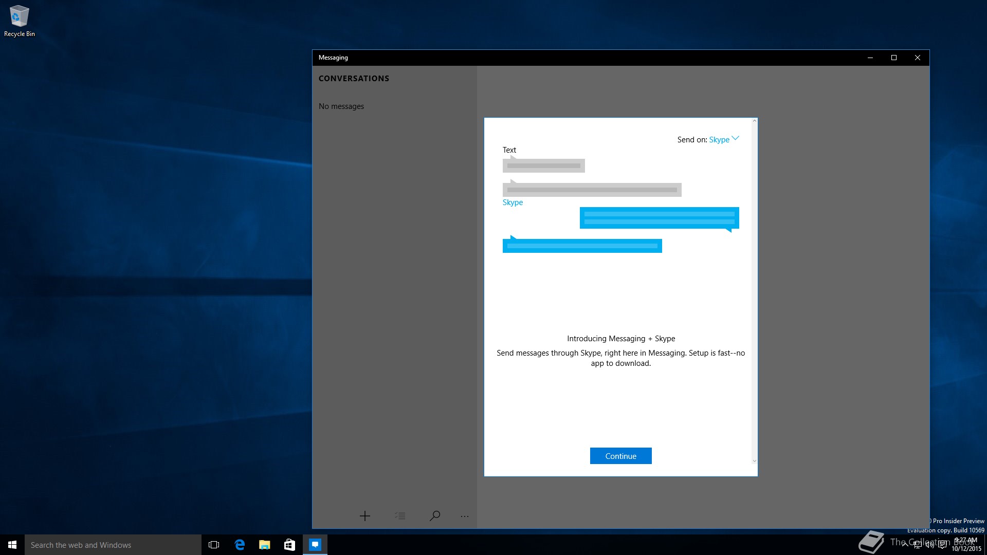Expand the Send on Skype dropdown chevron
The width and height of the screenshot is (987, 555).
point(735,138)
